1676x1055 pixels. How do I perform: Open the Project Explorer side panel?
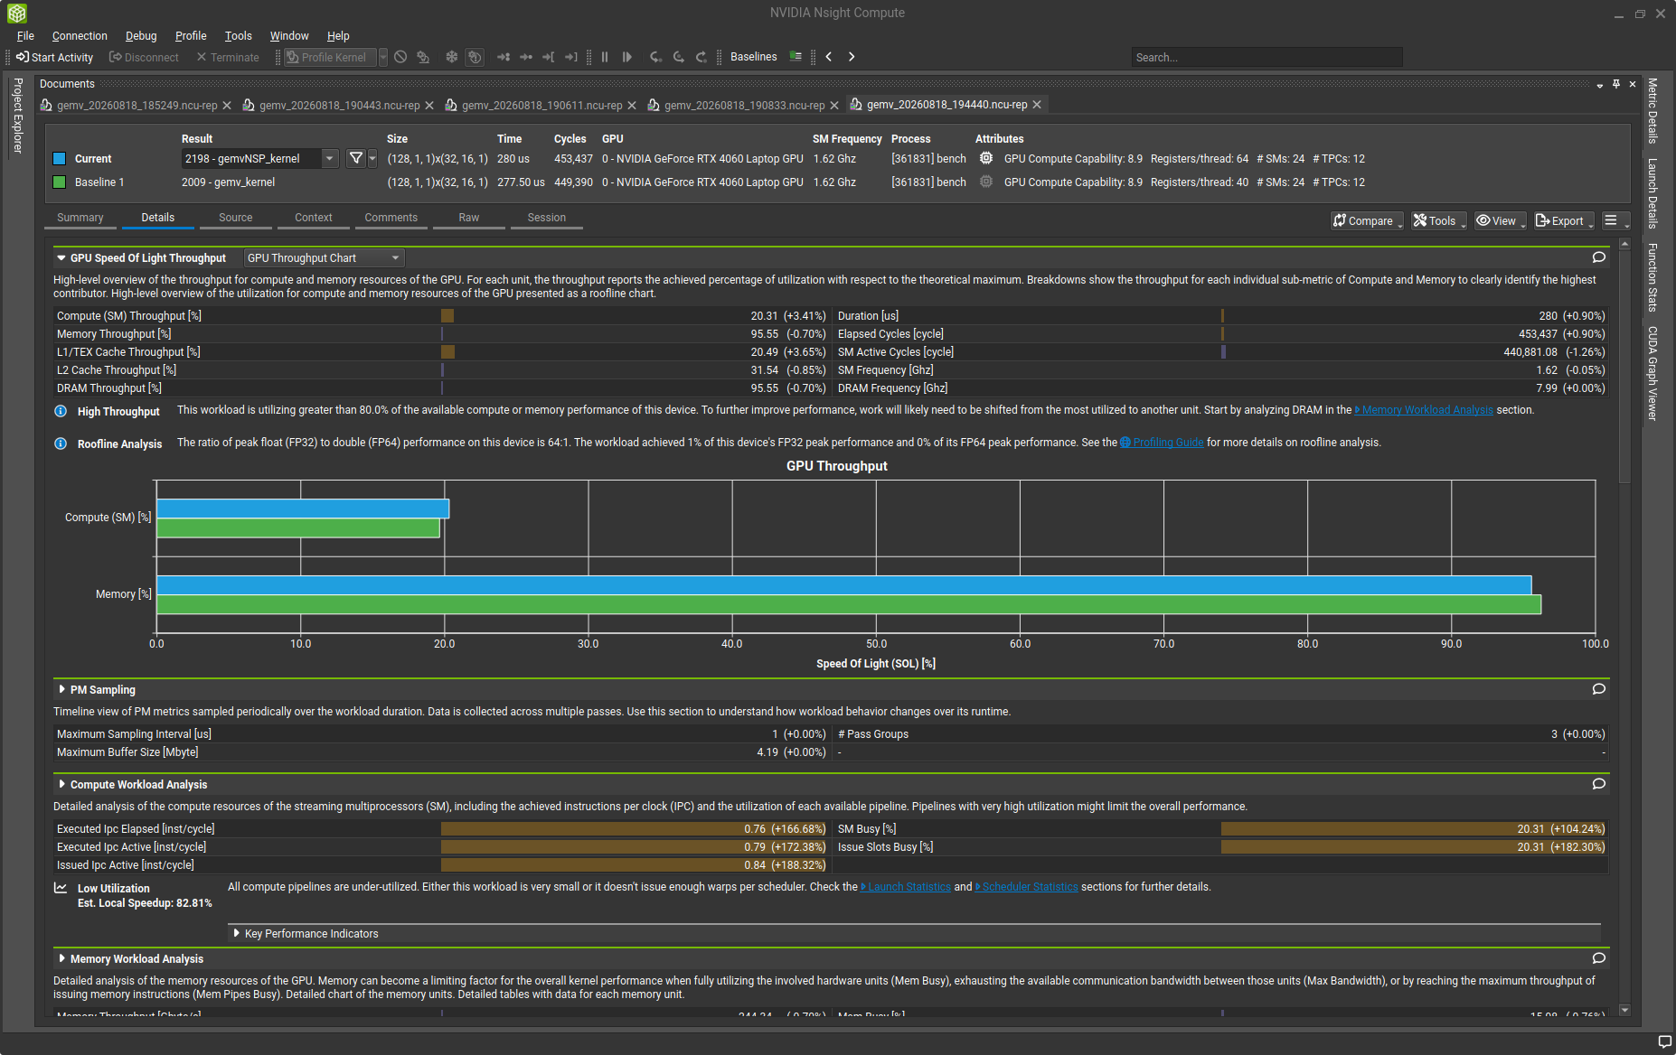tap(17, 115)
